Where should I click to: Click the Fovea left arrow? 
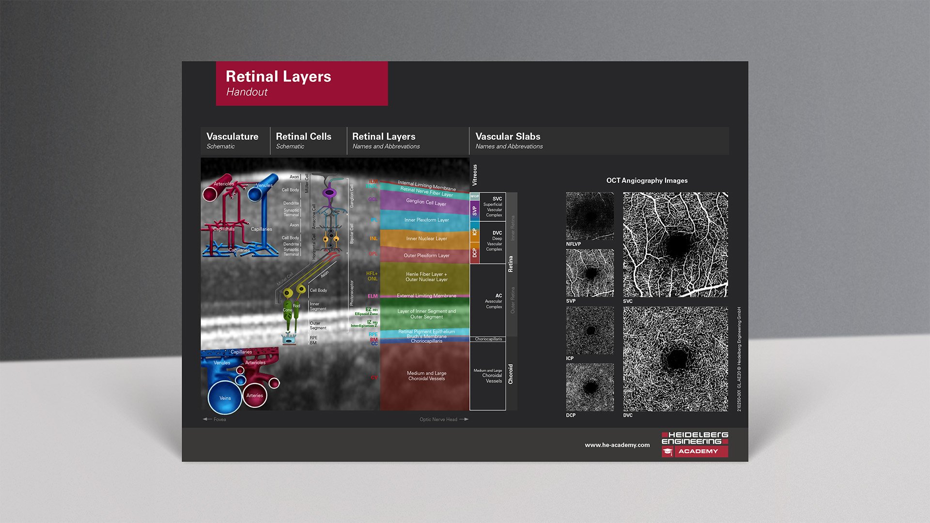pyautogui.click(x=207, y=419)
